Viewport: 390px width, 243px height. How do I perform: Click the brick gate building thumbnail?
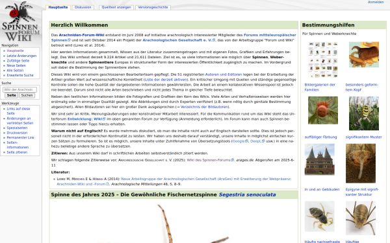319,159
